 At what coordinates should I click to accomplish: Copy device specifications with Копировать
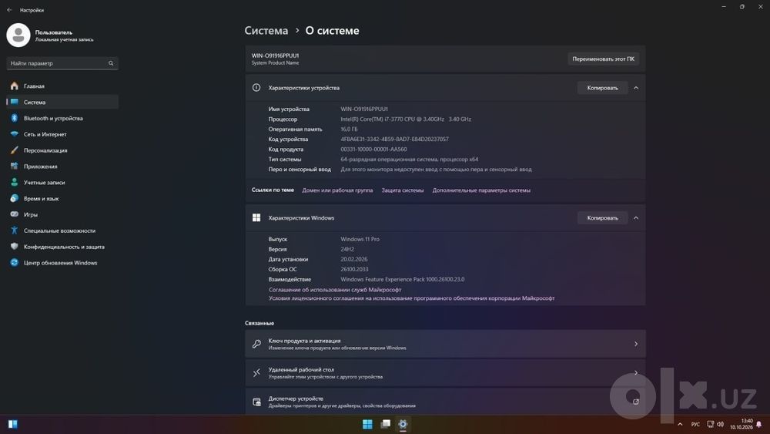pyautogui.click(x=603, y=88)
